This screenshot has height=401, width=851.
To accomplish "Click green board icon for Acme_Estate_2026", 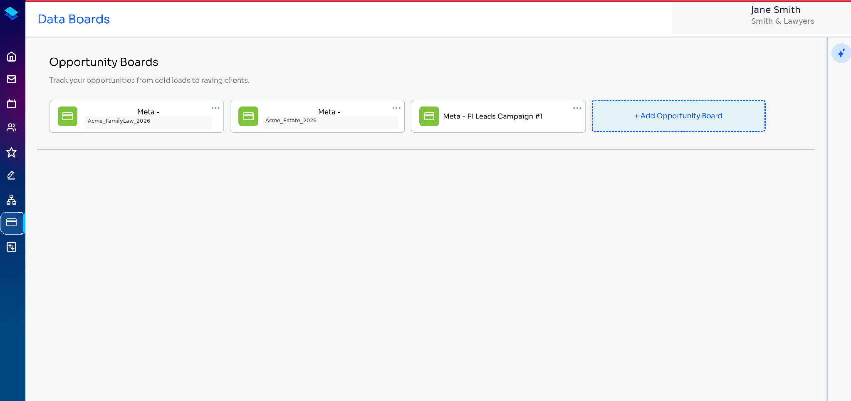I will 248,116.
